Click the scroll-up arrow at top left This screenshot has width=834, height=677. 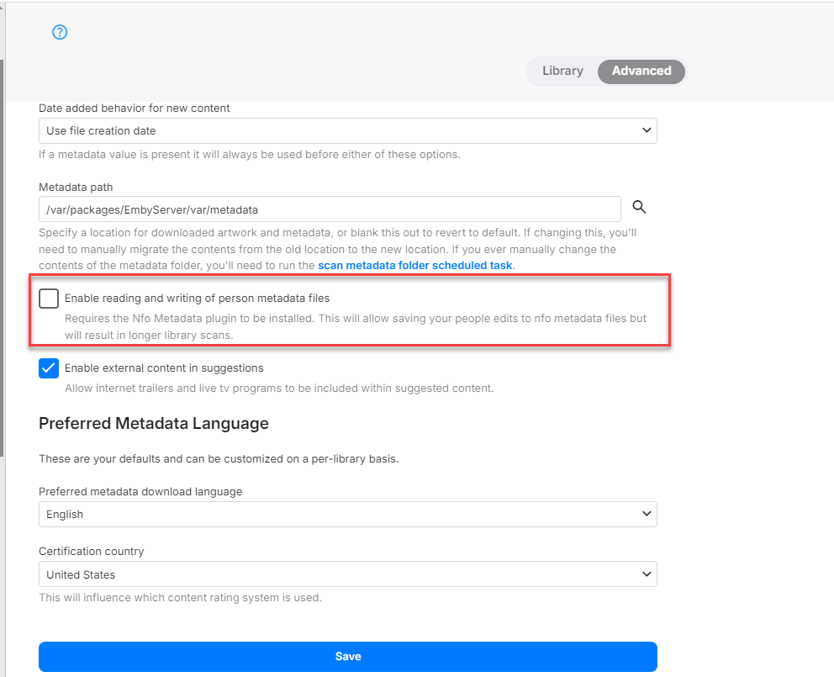(3, 7)
